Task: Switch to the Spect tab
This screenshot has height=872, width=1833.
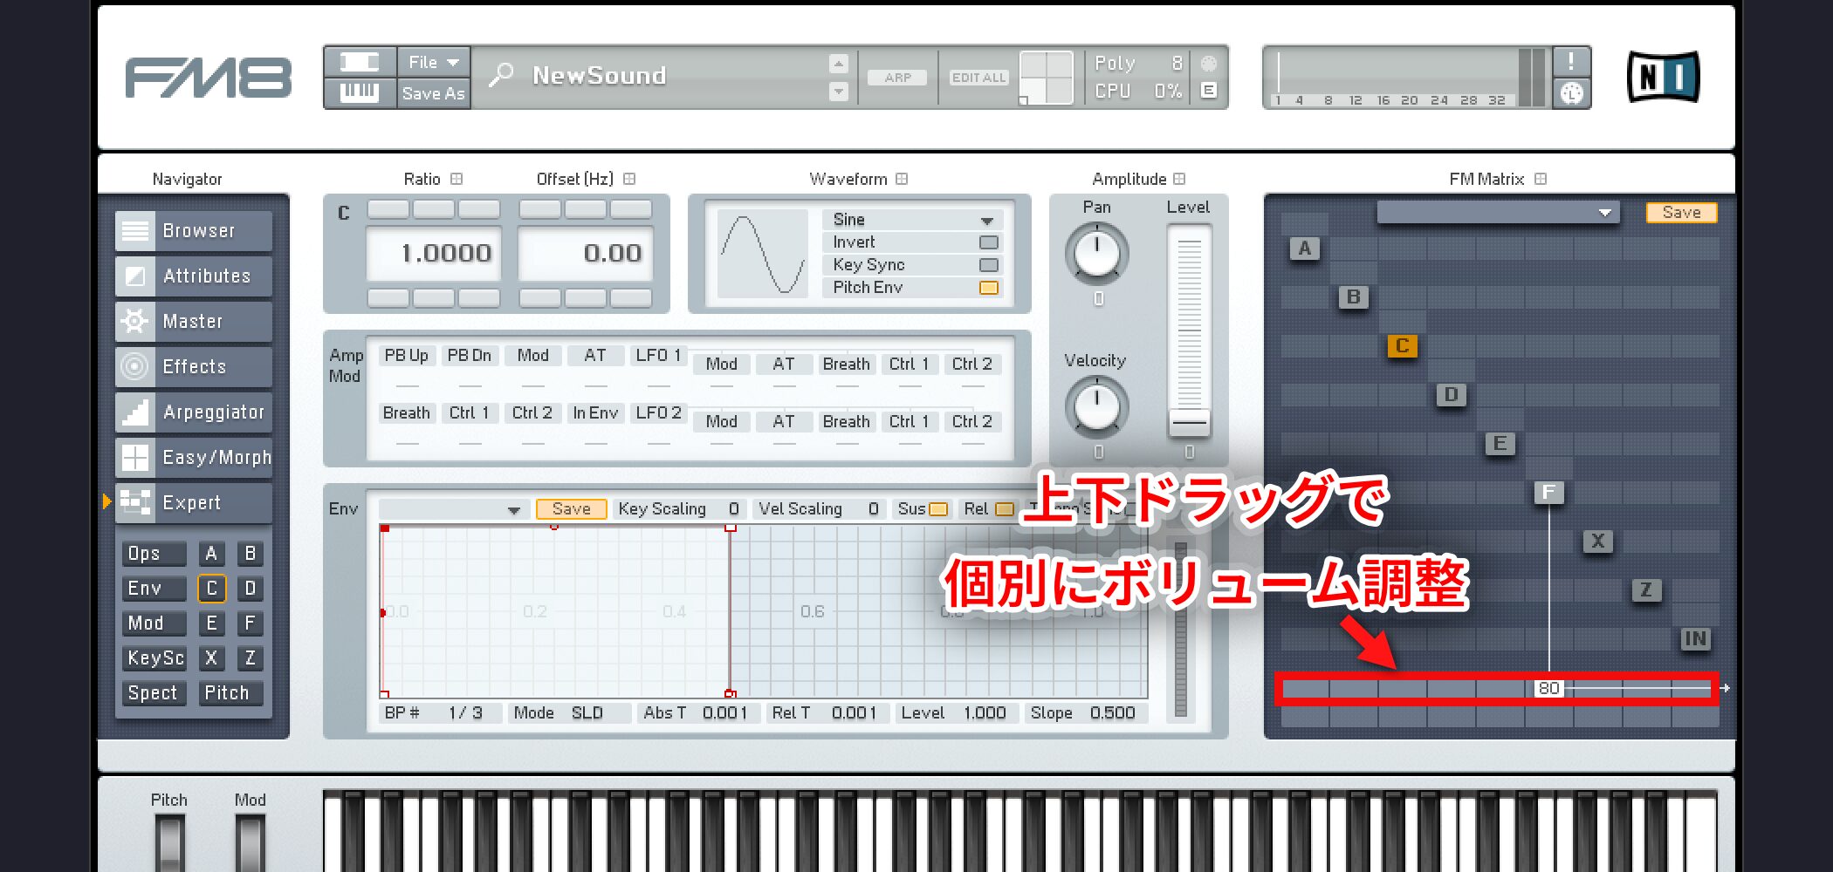Action: (154, 693)
